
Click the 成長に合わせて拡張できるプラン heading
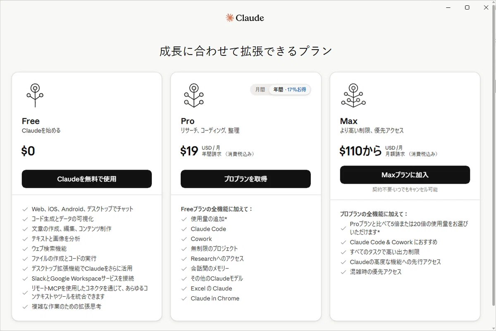click(x=246, y=51)
